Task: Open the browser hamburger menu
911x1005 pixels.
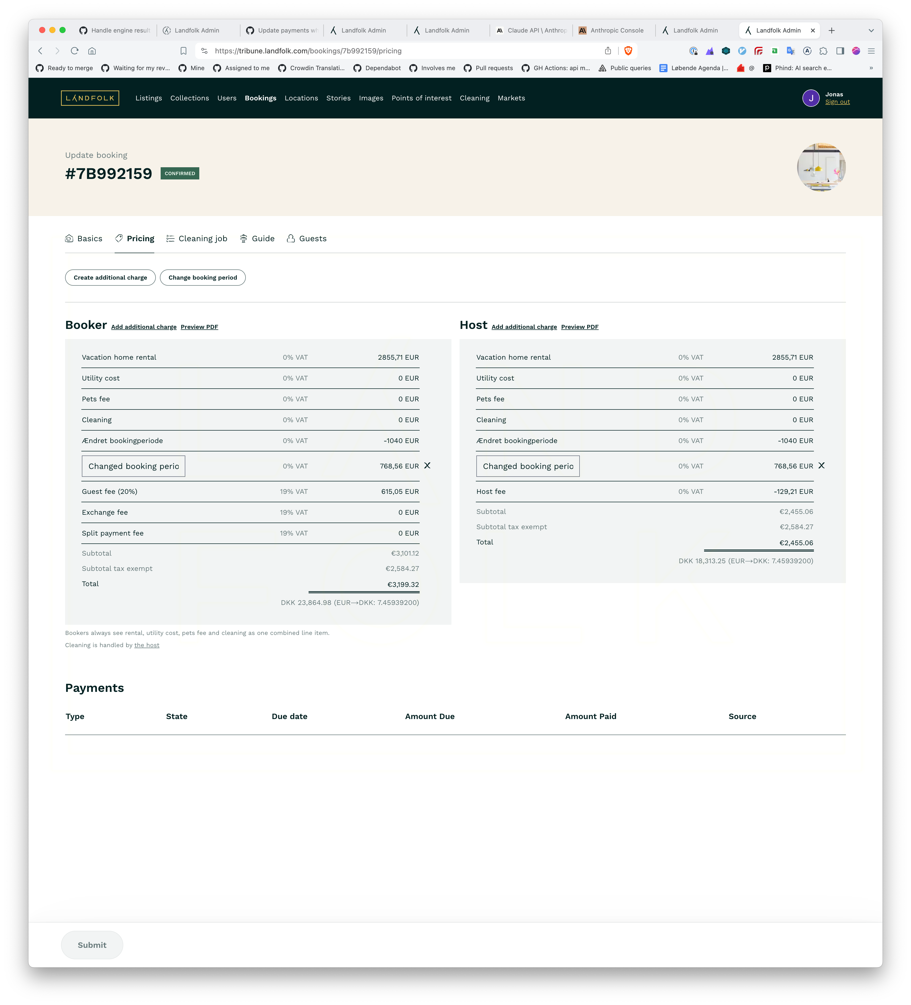Action: tap(872, 51)
